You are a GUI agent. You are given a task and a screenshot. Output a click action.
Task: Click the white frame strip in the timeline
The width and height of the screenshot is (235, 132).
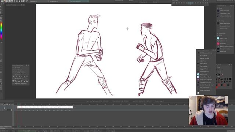(x=45, y=107)
